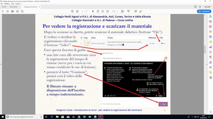Zoom in with plus icon

pyautogui.click(x=108, y=11)
